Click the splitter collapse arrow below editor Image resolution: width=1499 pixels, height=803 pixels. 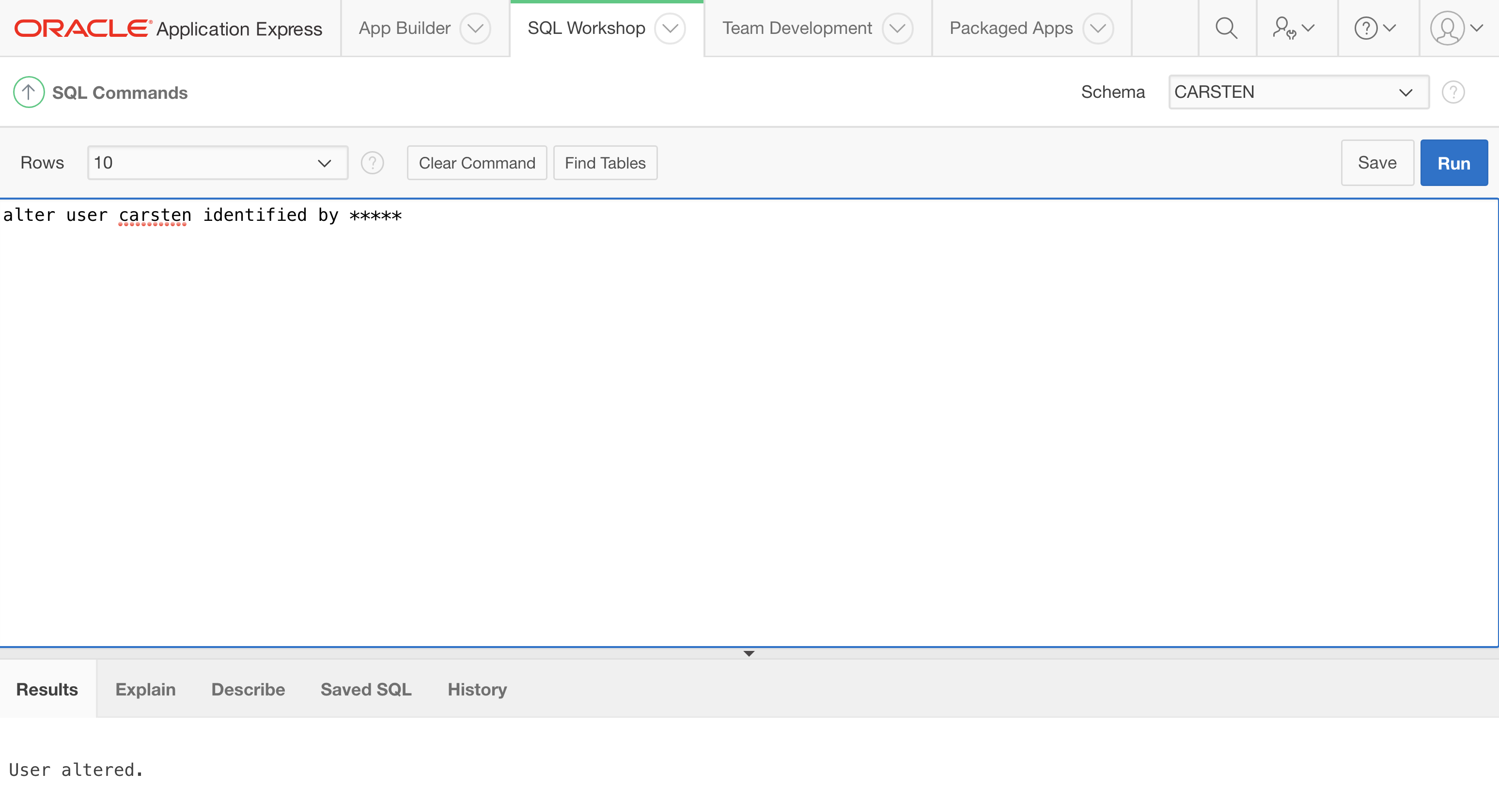tap(749, 653)
